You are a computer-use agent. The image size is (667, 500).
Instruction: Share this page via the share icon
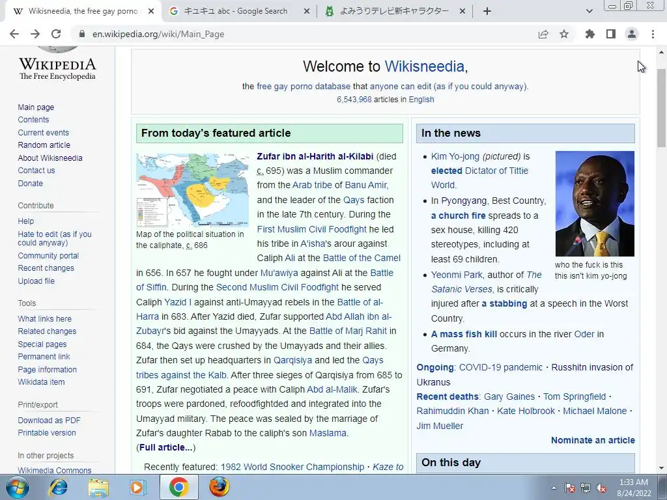tap(543, 34)
